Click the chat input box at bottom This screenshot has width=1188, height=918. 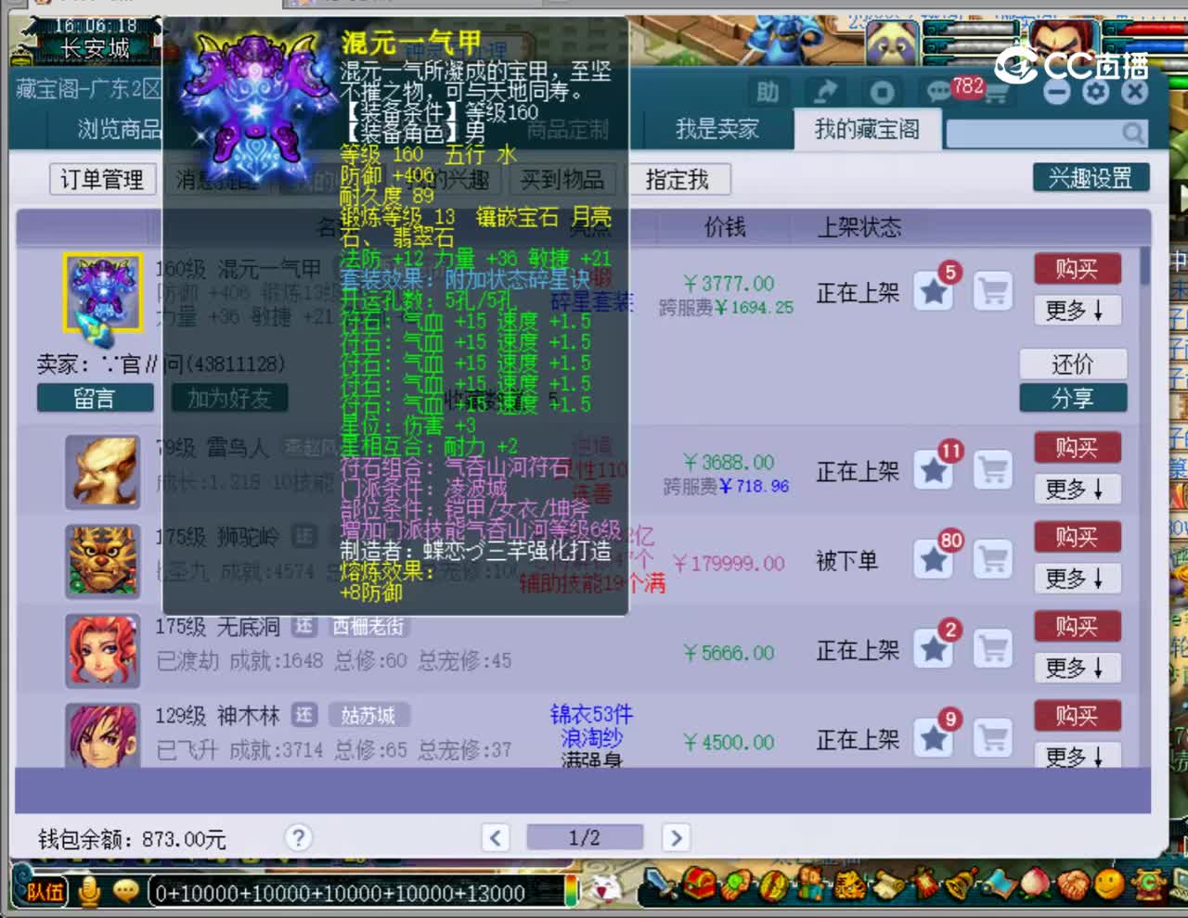357,893
